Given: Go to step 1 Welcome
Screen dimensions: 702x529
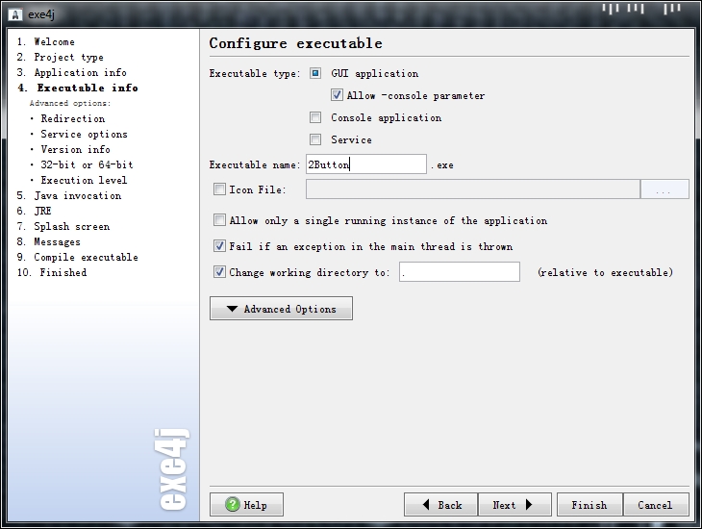Looking at the screenshot, I should tap(46, 41).
